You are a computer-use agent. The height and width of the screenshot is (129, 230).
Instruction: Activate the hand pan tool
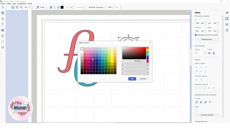coord(17,7)
